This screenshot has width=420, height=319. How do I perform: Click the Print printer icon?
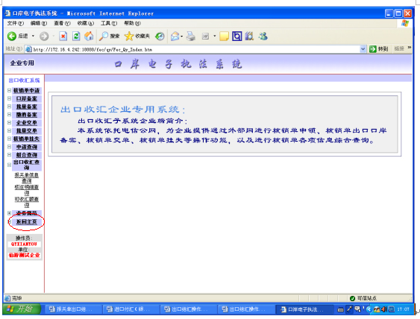click(191, 36)
